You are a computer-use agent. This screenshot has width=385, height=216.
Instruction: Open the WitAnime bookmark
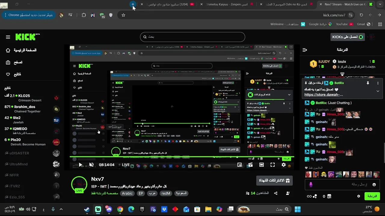pos(287,24)
